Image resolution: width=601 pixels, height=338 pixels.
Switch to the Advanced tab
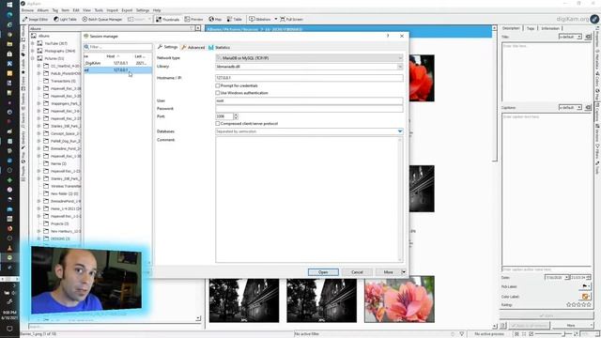[x=193, y=48]
